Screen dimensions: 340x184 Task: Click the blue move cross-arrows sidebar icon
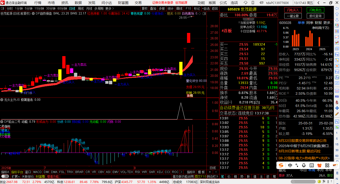tap(337, 108)
